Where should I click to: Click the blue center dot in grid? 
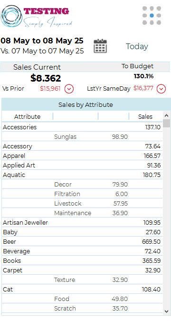coord(152,15)
